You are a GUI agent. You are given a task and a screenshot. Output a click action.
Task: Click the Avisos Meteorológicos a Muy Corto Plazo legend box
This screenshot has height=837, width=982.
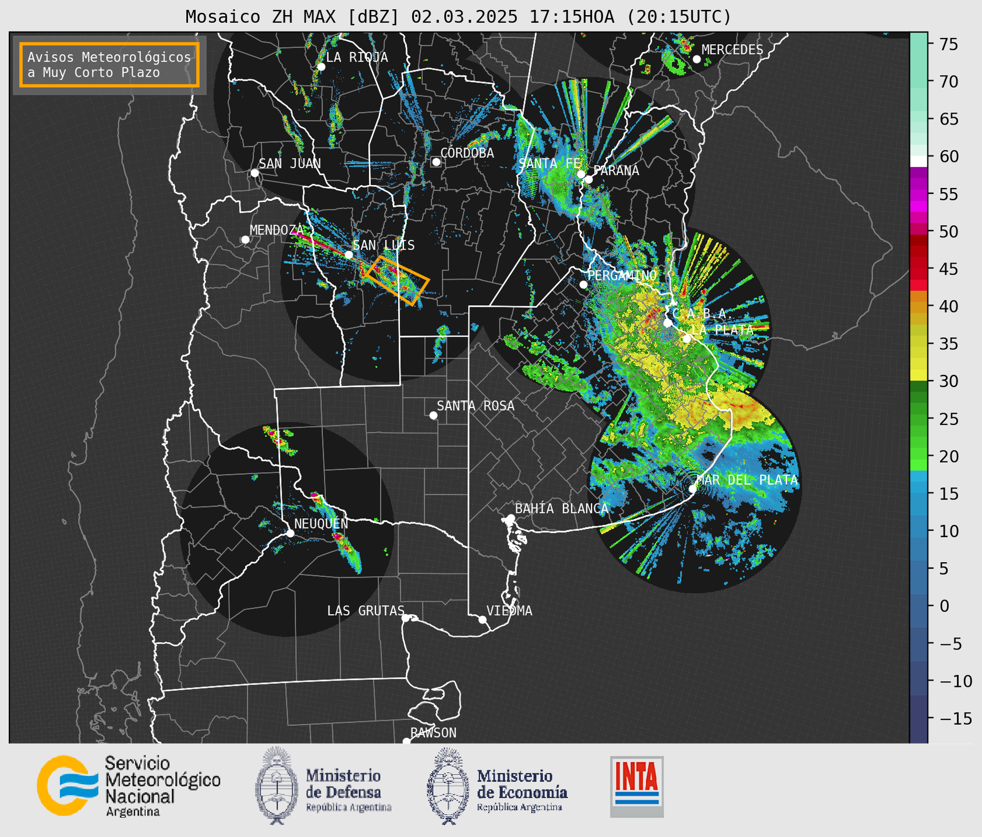click(109, 65)
